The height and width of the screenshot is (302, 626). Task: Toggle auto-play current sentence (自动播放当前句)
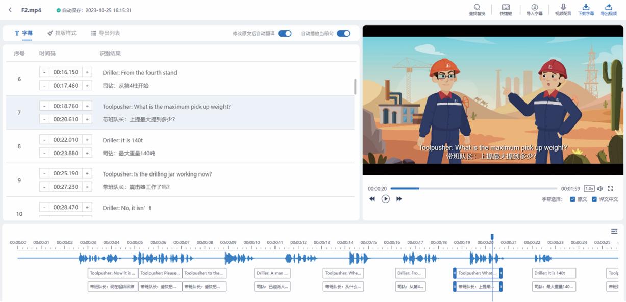coord(343,34)
